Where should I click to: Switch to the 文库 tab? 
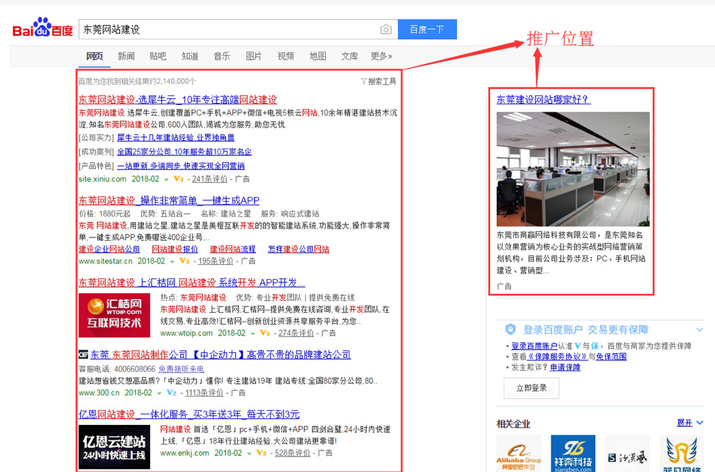(349, 56)
